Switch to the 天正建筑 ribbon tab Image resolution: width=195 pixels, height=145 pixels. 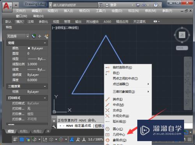coord(139,22)
